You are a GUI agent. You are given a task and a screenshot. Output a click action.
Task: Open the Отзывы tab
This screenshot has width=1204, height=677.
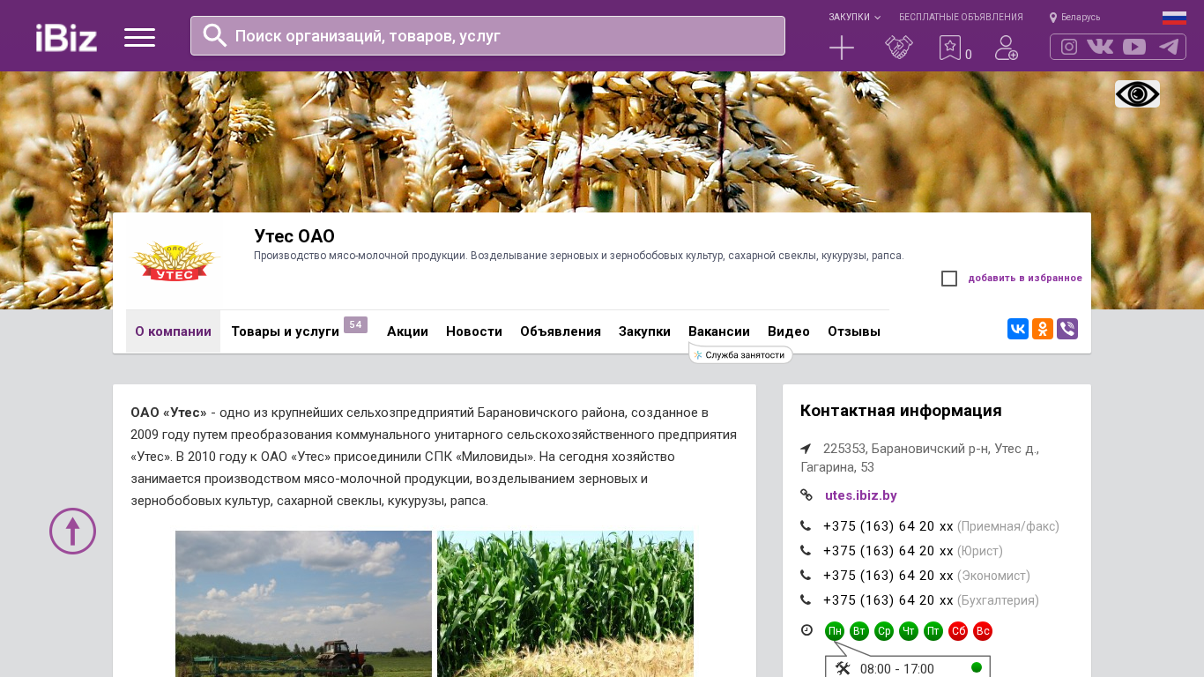pyautogui.click(x=854, y=331)
